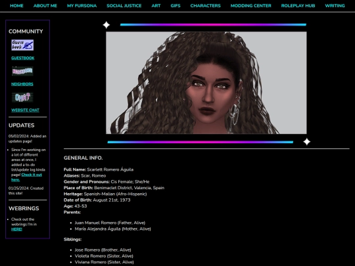Click the Age '43-53' line
Viewport: 355px width, 266px height.
click(75, 206)
